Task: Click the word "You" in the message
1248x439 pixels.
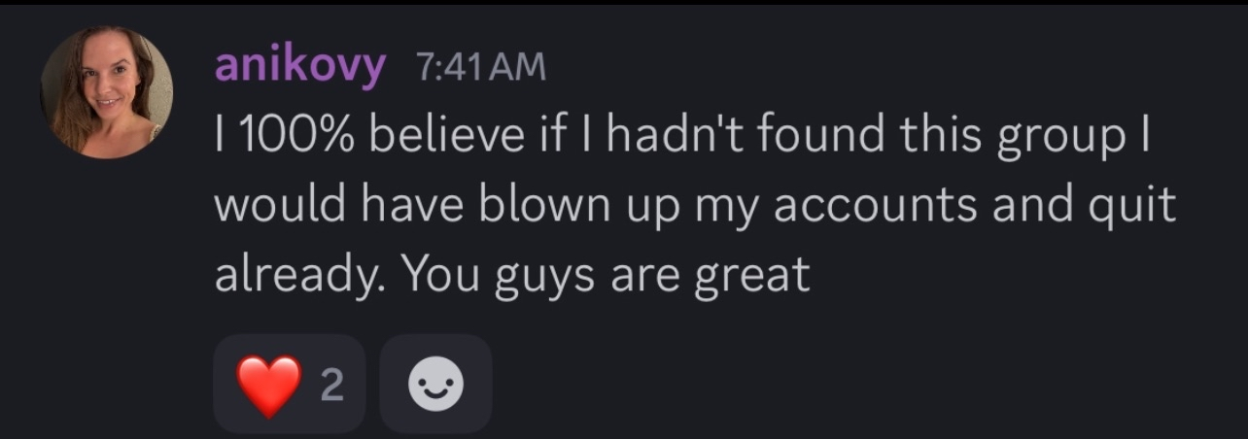Action: (436, 275)
